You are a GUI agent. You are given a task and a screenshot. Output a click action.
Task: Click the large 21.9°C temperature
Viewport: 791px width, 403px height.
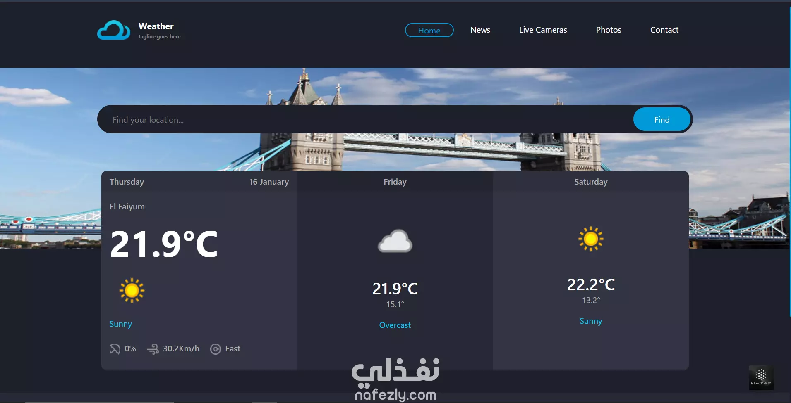[164, 244]
